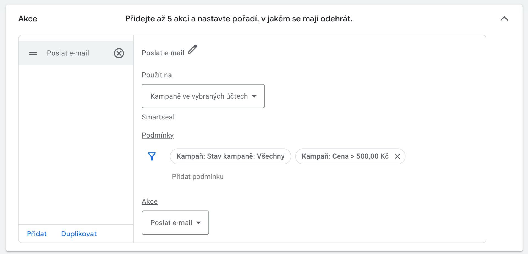Click the pencil icon to rename the action
528x254 pixels.
193,50
